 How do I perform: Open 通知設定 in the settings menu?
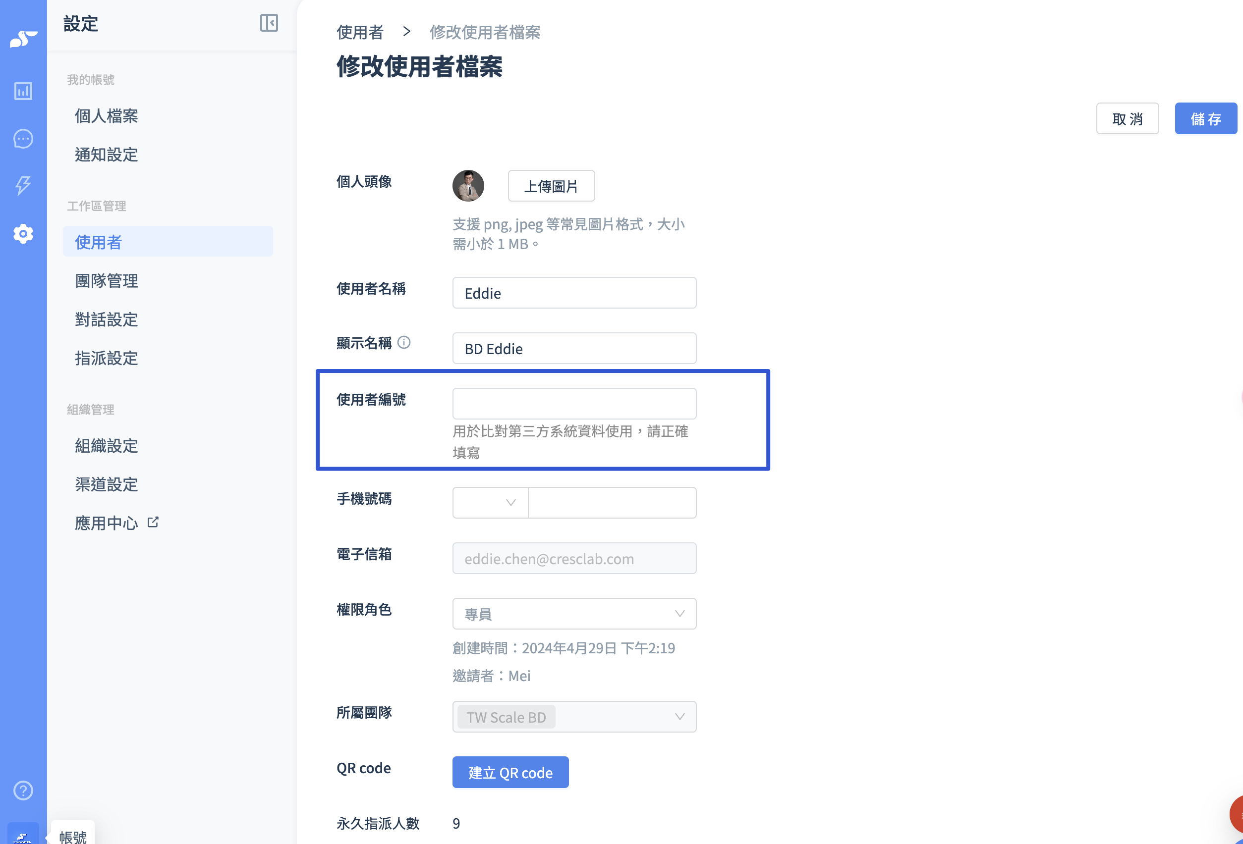point(107,155)
